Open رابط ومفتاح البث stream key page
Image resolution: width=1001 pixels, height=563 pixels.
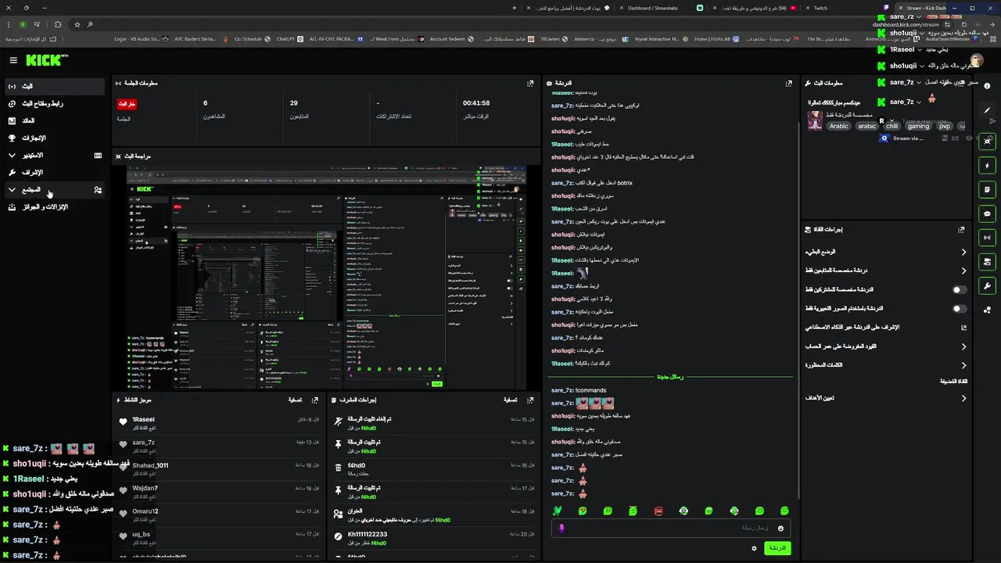pos(53,103)
